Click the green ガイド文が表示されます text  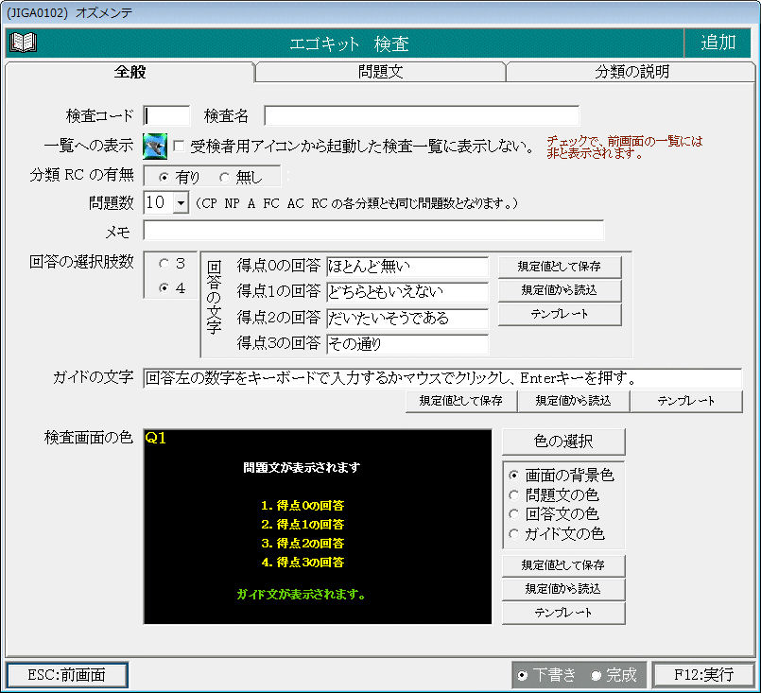tap(302, 595)
